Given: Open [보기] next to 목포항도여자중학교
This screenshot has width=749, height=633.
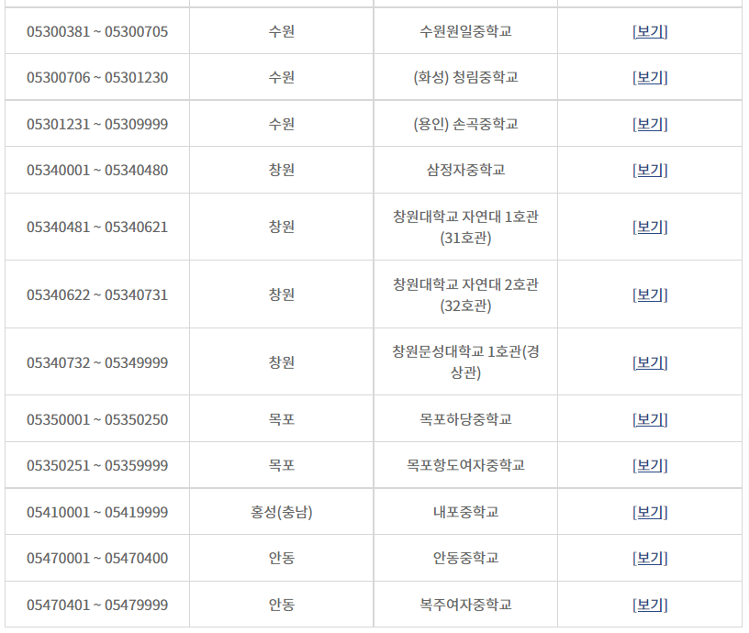Looking at the screenshot, I should 651,464.
